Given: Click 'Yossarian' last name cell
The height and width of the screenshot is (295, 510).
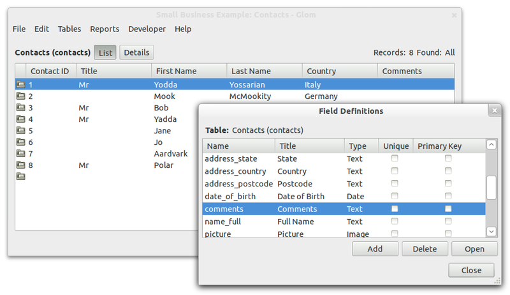Looking at the screenshot, I should click(x=247, y=85).
